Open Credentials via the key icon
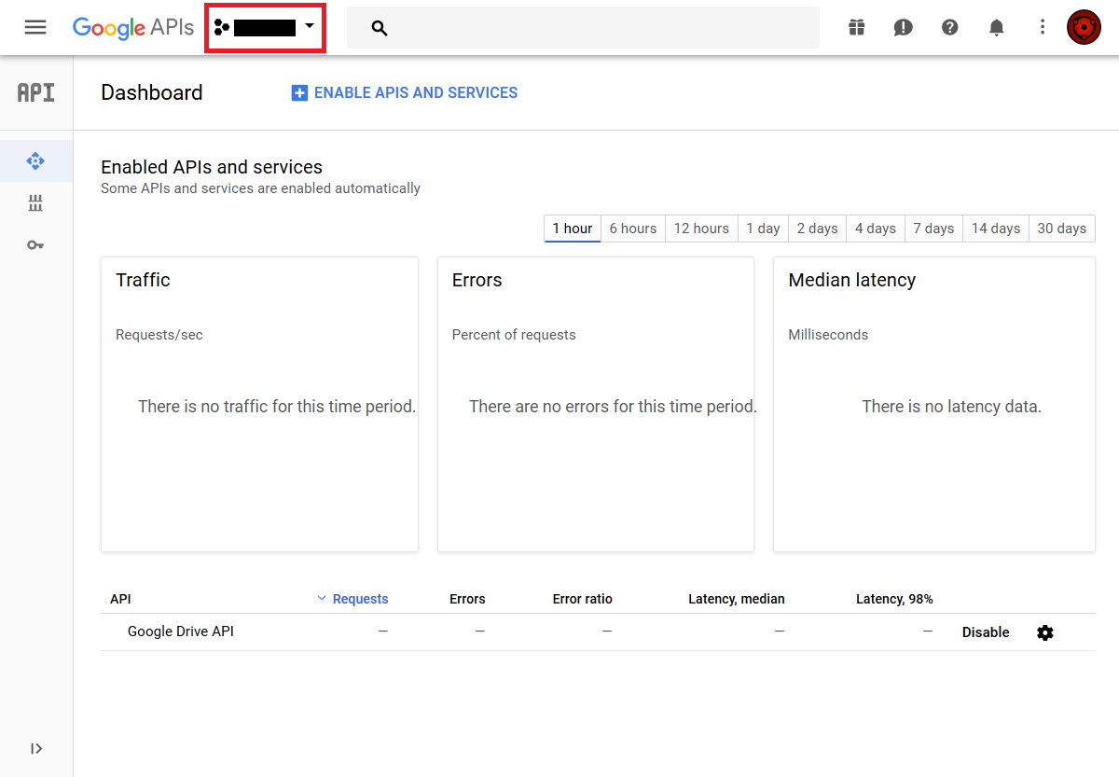1119x777 pixels. pos(36,244)
